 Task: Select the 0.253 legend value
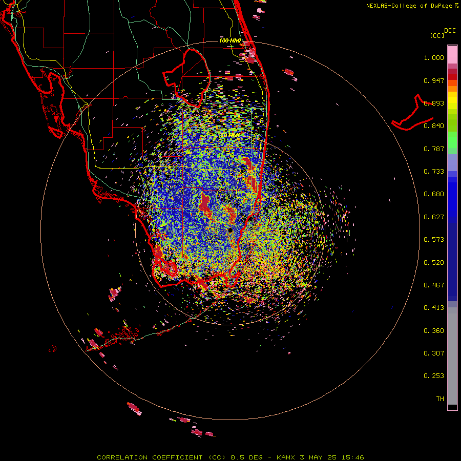click(434, 376)
